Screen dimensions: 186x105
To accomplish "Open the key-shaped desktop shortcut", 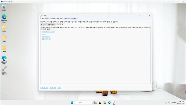I will click(4, 70).
